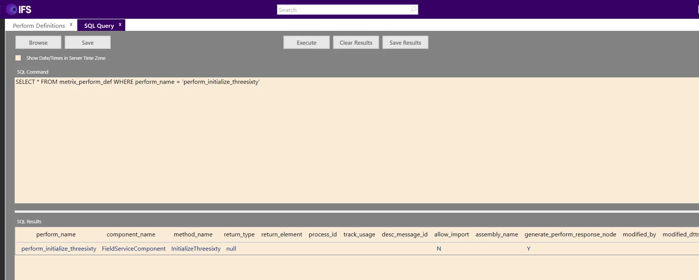Close the SQL Query tab
699x280 pixels.
[x=120, y=24]
